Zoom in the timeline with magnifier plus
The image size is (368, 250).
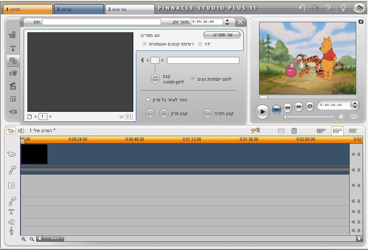[24, 239]
